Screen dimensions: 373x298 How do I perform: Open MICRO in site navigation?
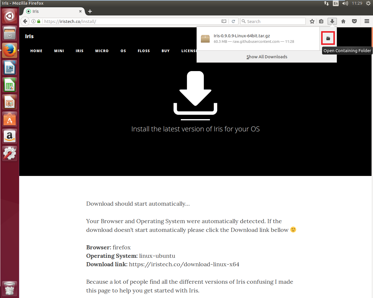pos(102,51)
